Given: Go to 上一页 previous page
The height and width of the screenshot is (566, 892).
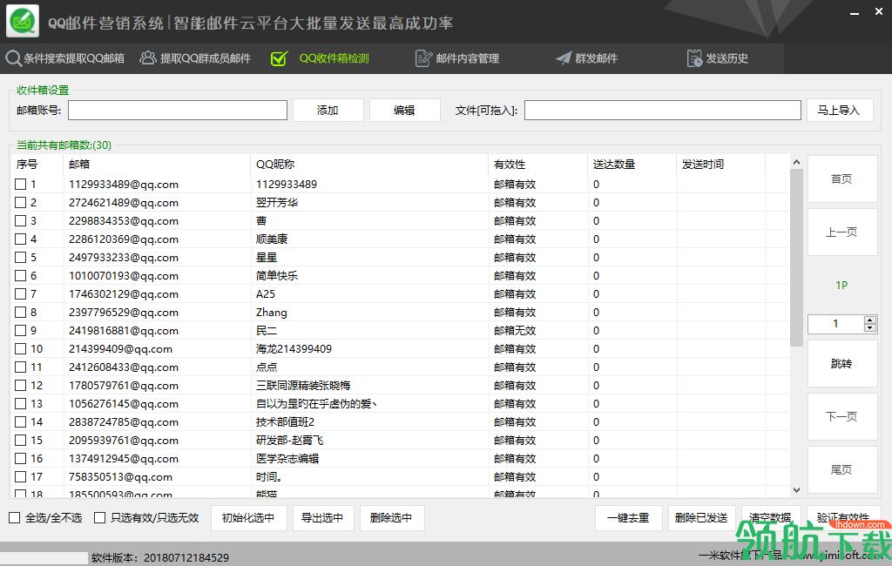Looking at the screenshot, I should click(842, 232).
